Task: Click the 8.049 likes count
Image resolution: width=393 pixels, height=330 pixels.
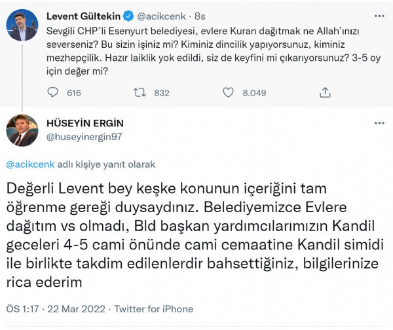Action: pos(254,93)
